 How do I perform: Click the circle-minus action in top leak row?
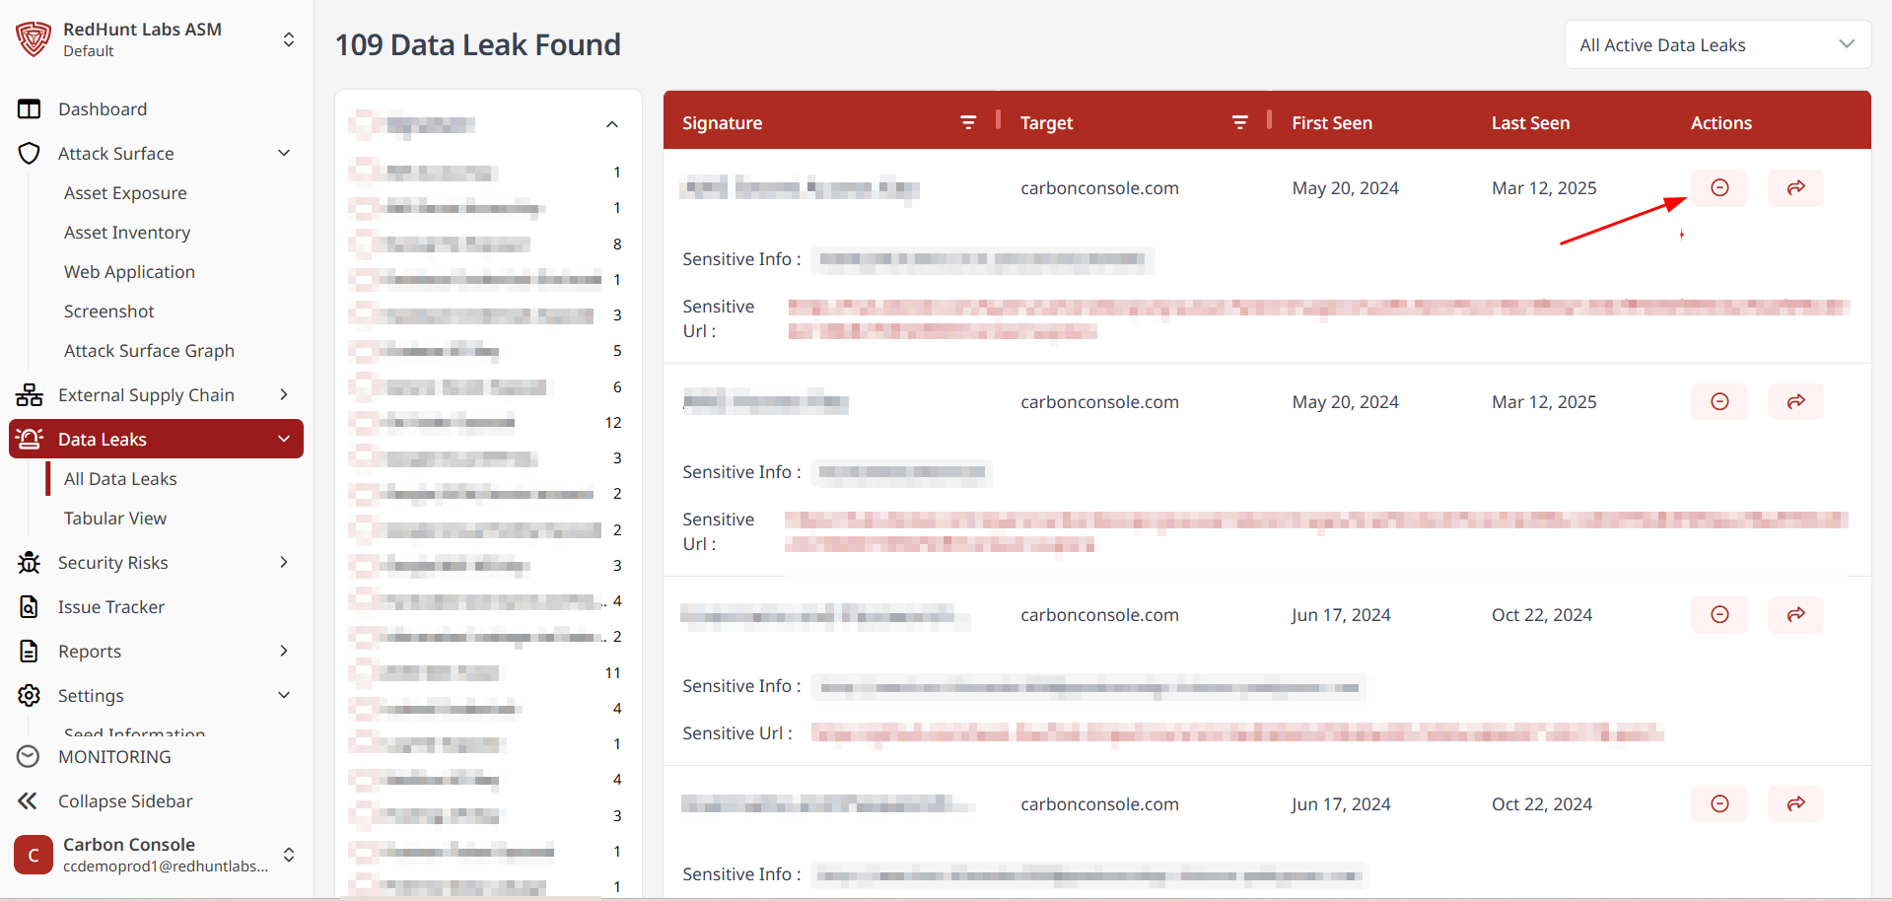tap(1719, 187)
